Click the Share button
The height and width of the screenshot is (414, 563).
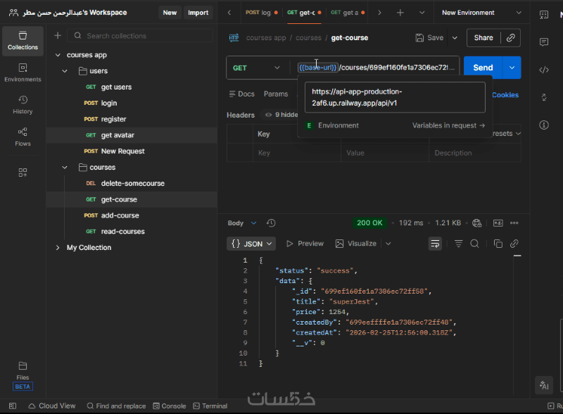[x=483, y=38]
